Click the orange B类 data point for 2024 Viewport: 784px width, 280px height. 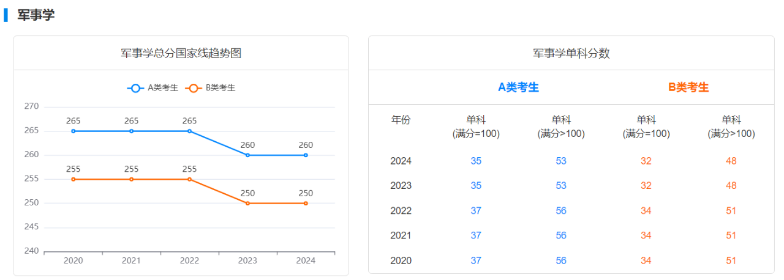click(x=306, y=203)
